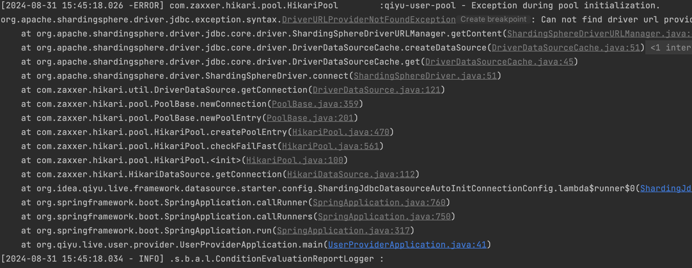Click 'Can not find driver url' message text
Image resolution: width=692 pixels, height=268 pixels.
coord(600,20)
